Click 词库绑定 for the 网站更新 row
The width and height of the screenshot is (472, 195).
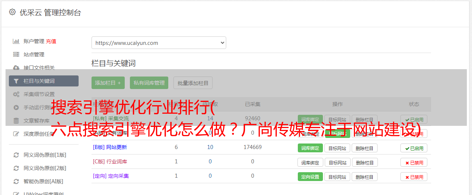(310, 148)
